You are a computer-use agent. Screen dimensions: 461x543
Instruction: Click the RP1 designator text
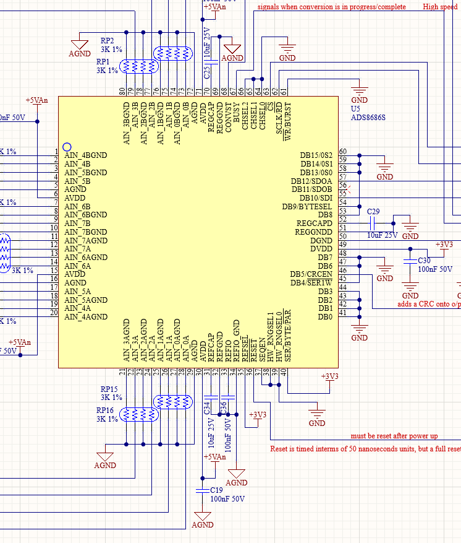point(103,62)
